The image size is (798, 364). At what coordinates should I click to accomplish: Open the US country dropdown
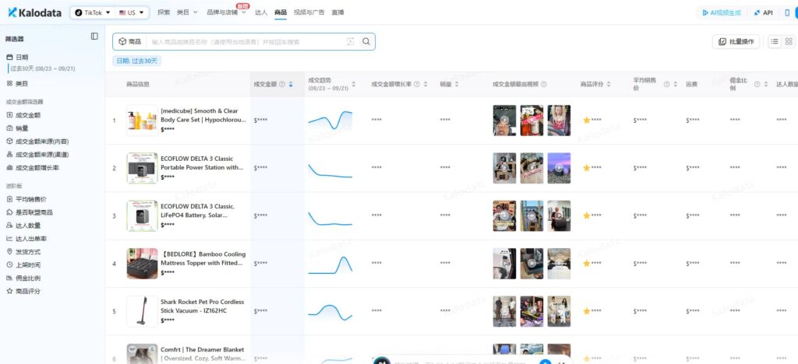tap(131, 12)
